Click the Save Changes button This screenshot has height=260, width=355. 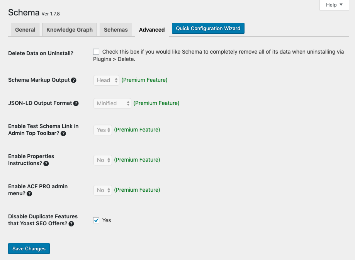(x=29, y=249)
